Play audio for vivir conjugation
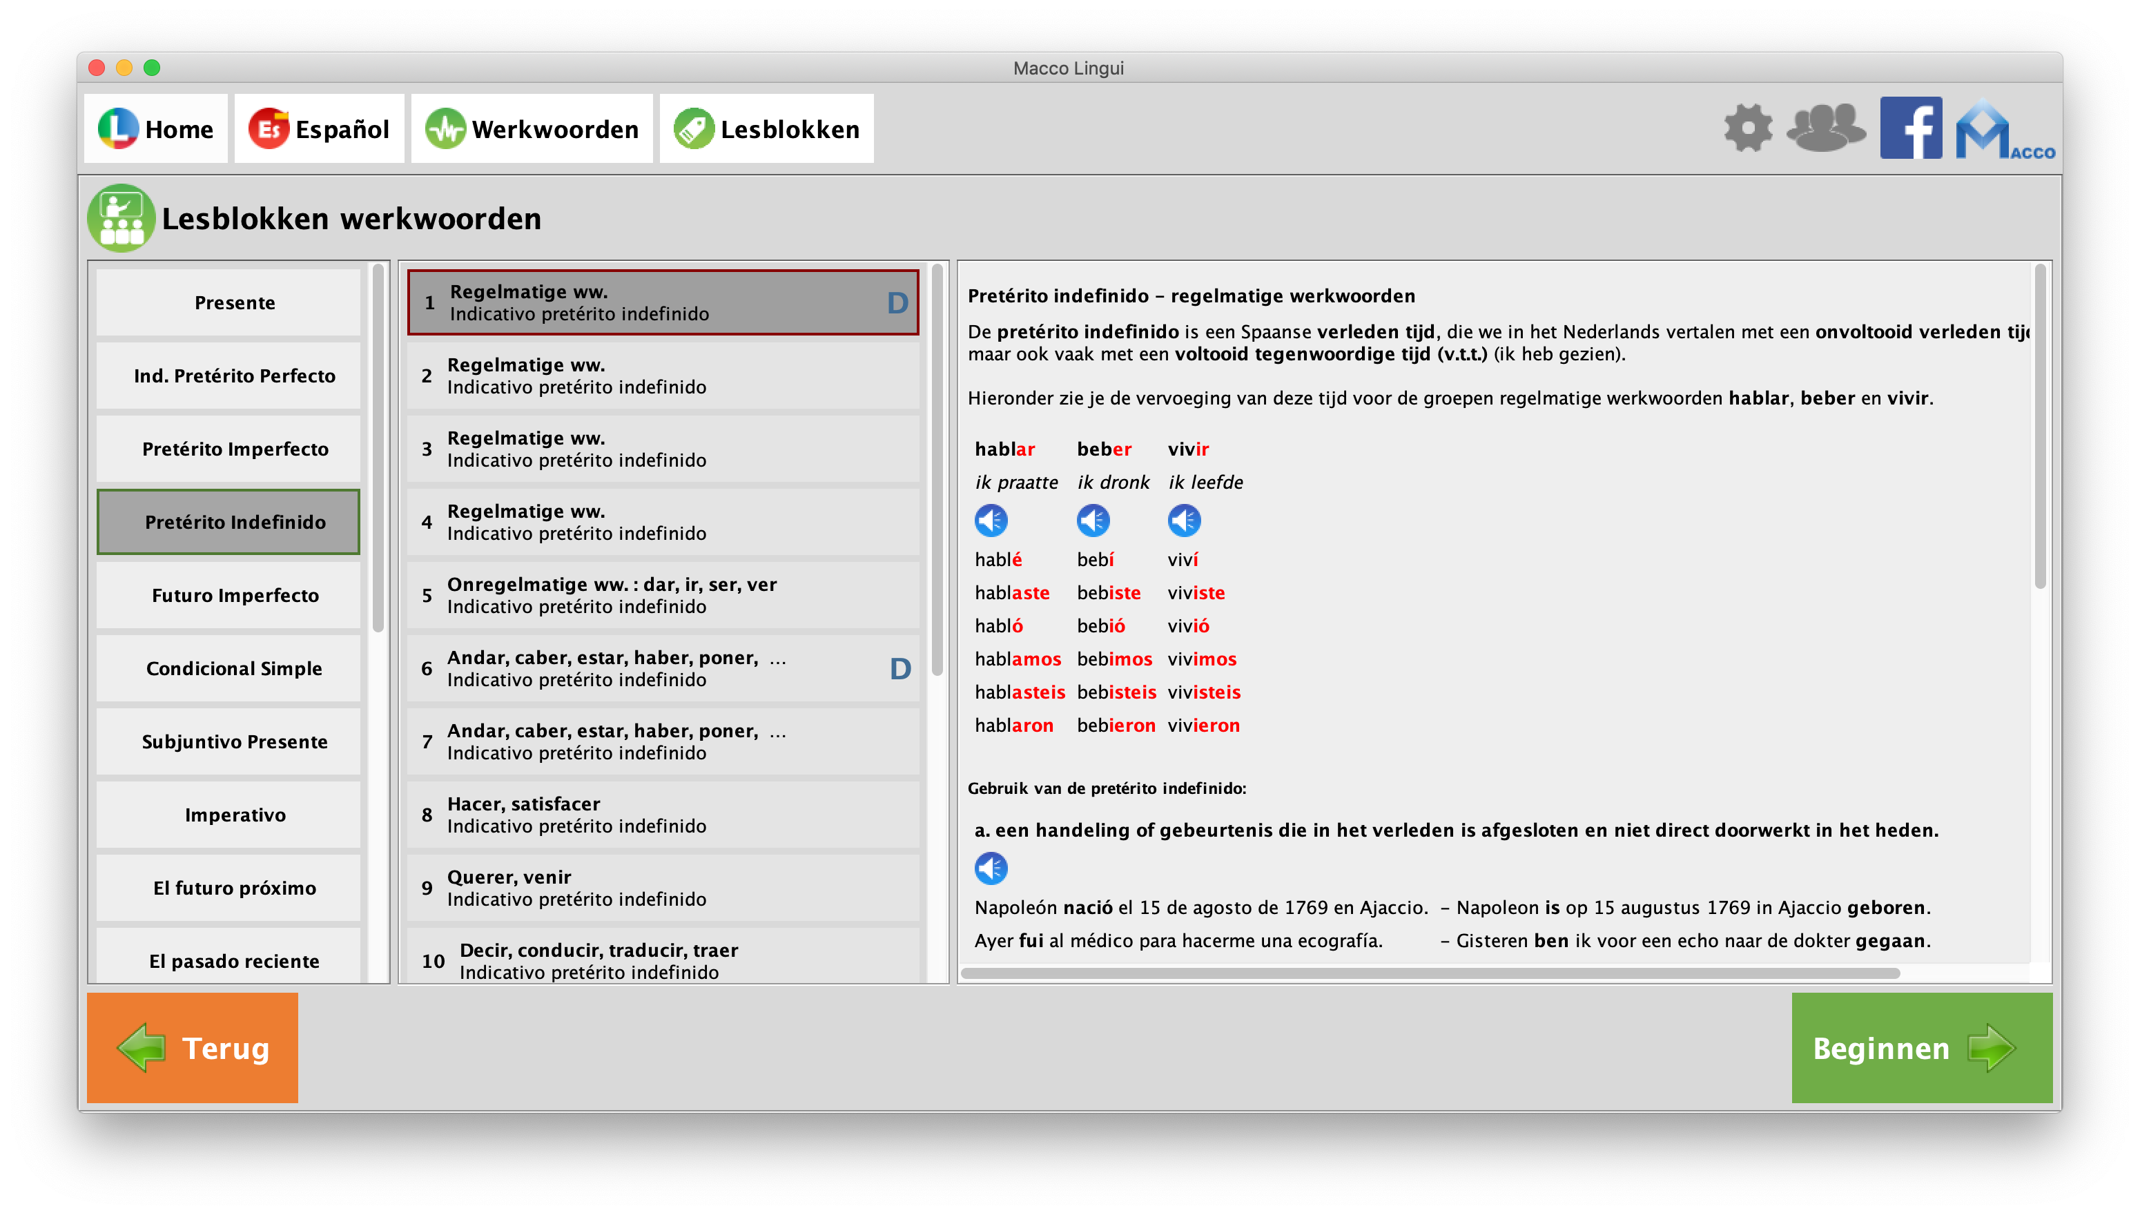 (1184, 521)
